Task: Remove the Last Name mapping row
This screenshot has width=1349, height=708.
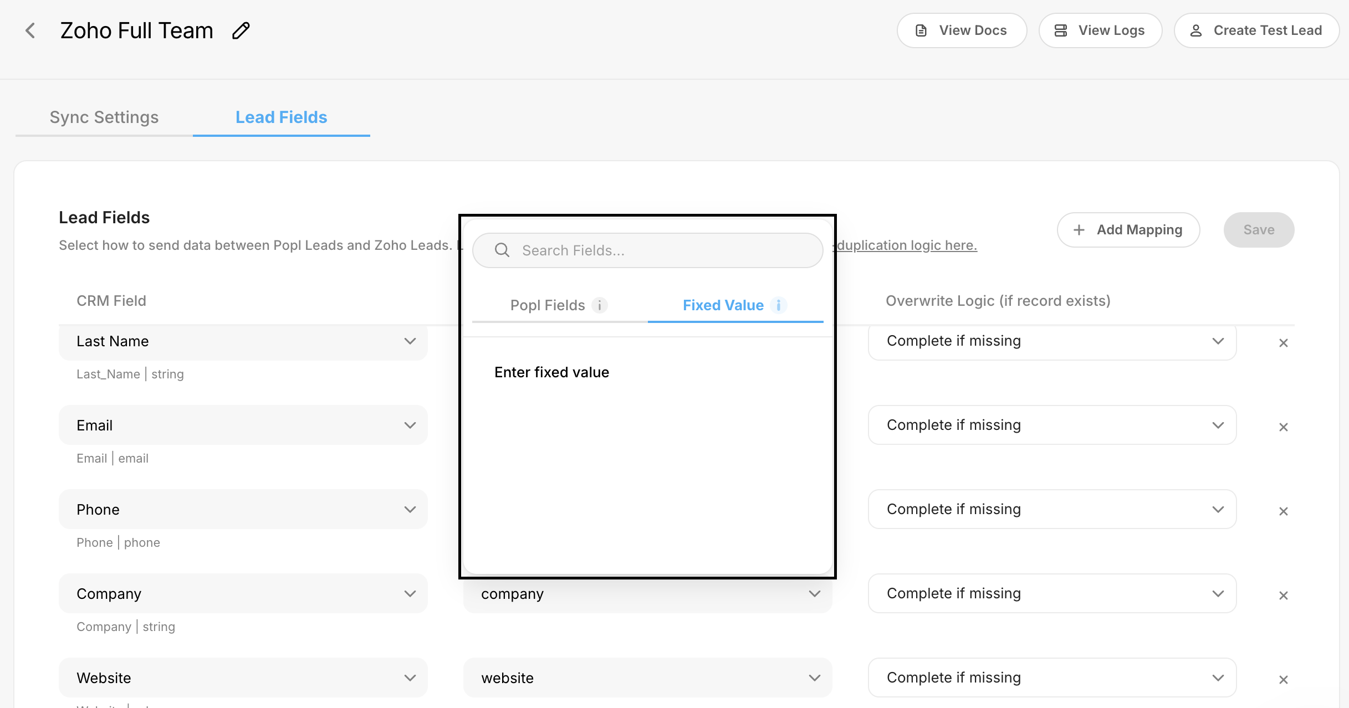Action: (x=1283, y=343)
